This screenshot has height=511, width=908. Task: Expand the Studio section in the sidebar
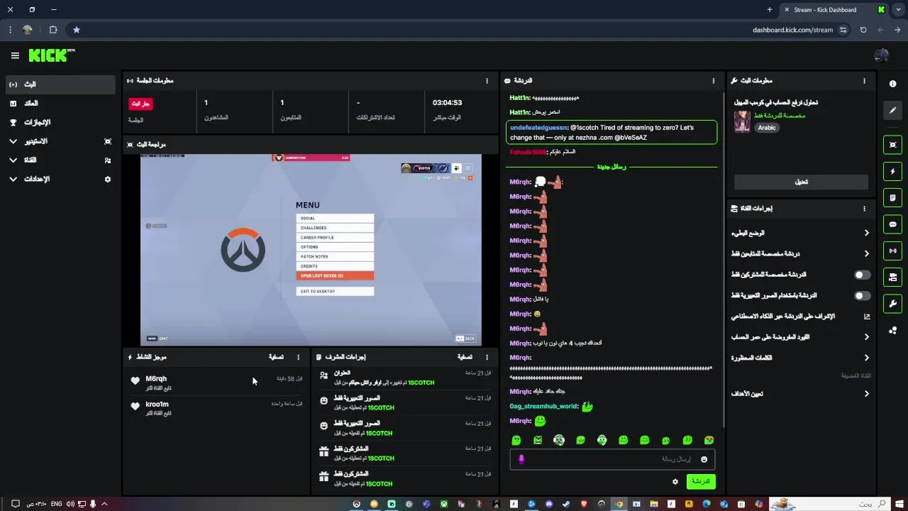(x=13, y=141)
